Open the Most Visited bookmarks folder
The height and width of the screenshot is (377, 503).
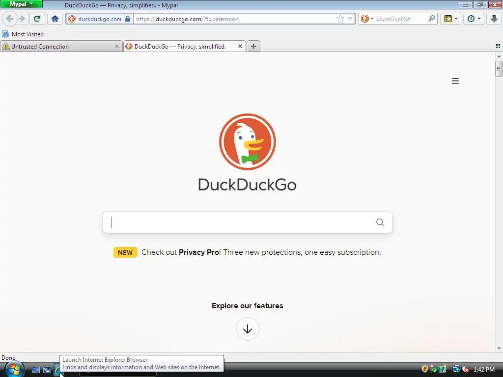(x=23, y=34)
